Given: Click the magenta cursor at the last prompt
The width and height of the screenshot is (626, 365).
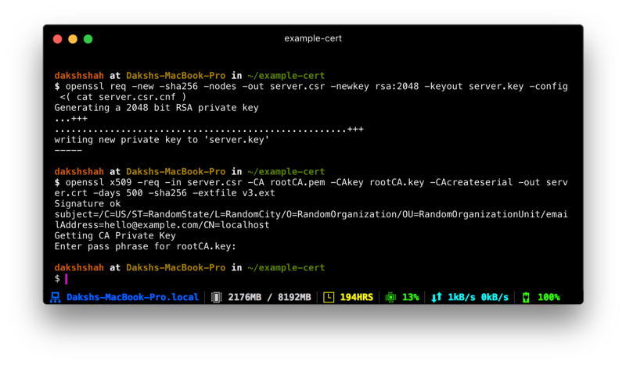Looking at the screenshot, I should (67, 279).
